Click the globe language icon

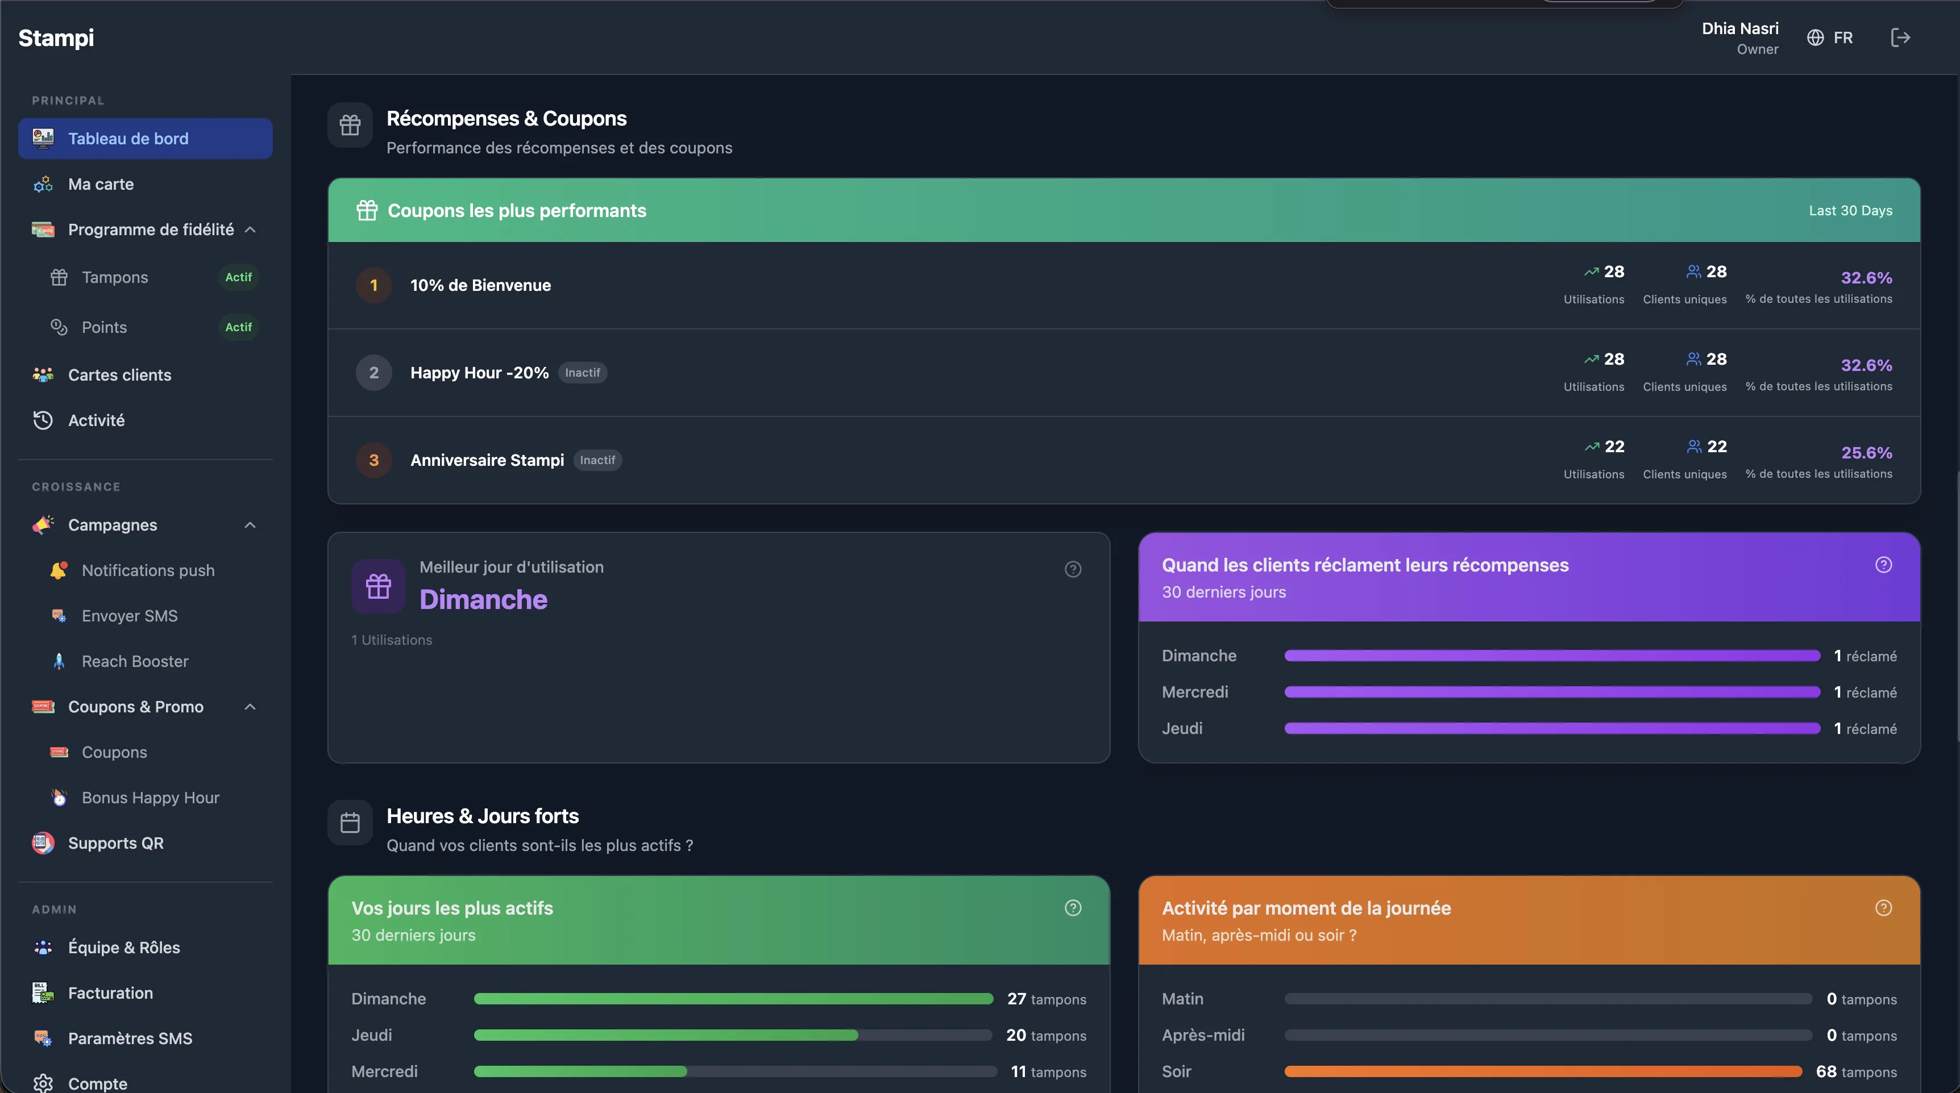[x=1816, y=37]
